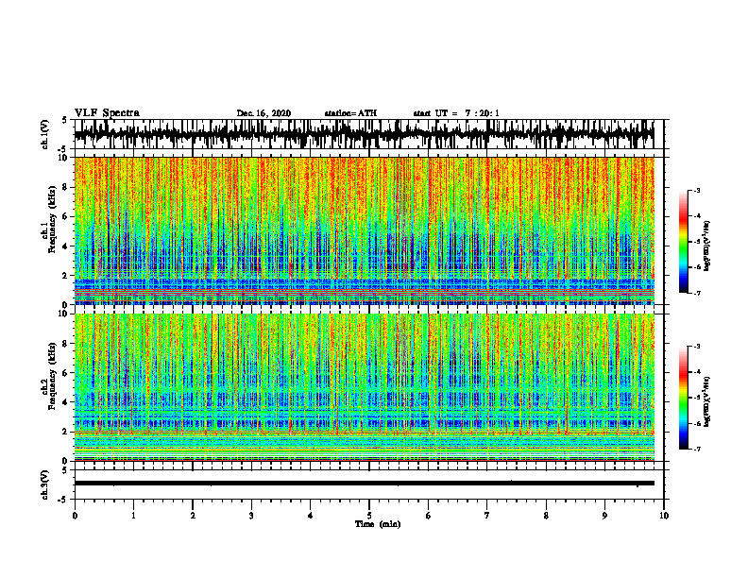Click the ch.2 frequency tick label "0"

click(66, 461)
